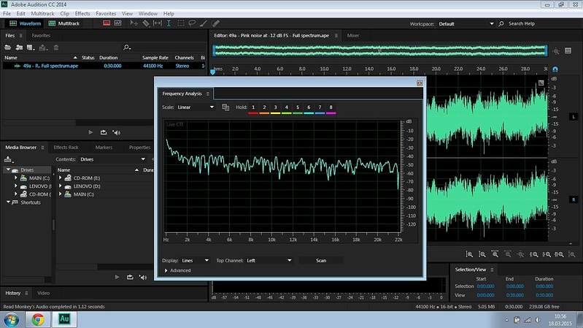This screenshot has width=583, height=328.
Task: Open the Display Lines dropdown
Action: tap(196, 261)
